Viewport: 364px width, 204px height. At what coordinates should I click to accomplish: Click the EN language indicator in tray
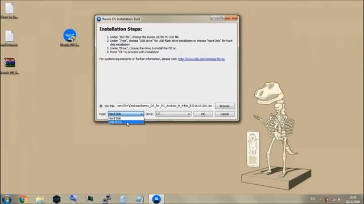pyautogui.click(x=313, y=199)
